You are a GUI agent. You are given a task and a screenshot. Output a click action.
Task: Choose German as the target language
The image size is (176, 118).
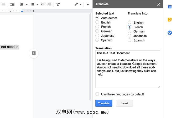pos(130,31)
